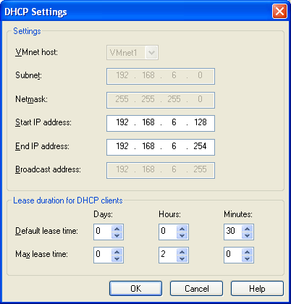Screen dimensions: 291x304
Task: Click the Start IP address field
Action: point(161,123)
